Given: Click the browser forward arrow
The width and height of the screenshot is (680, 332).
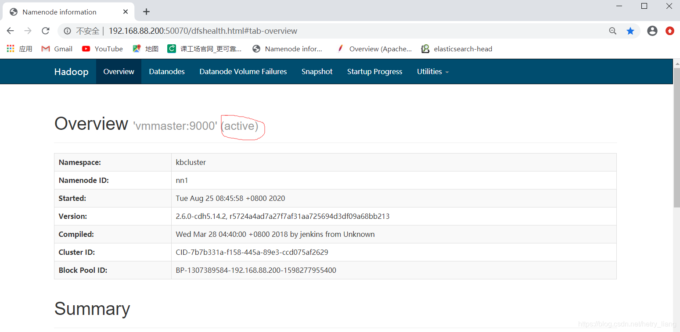Looking at the screenshot, I should pos(28,31).
